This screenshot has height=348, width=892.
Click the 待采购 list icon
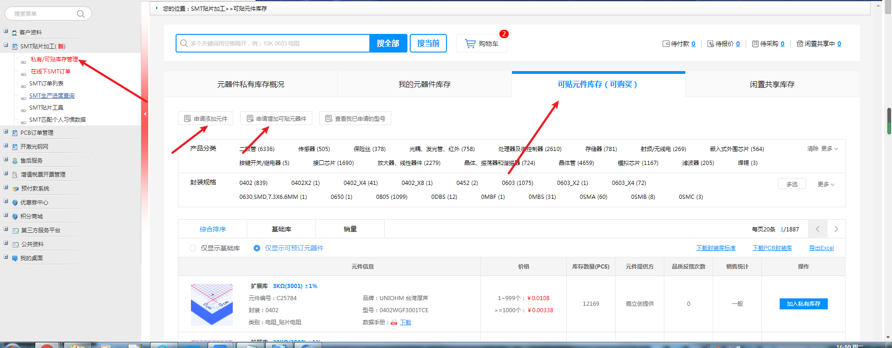pos(755,44)
